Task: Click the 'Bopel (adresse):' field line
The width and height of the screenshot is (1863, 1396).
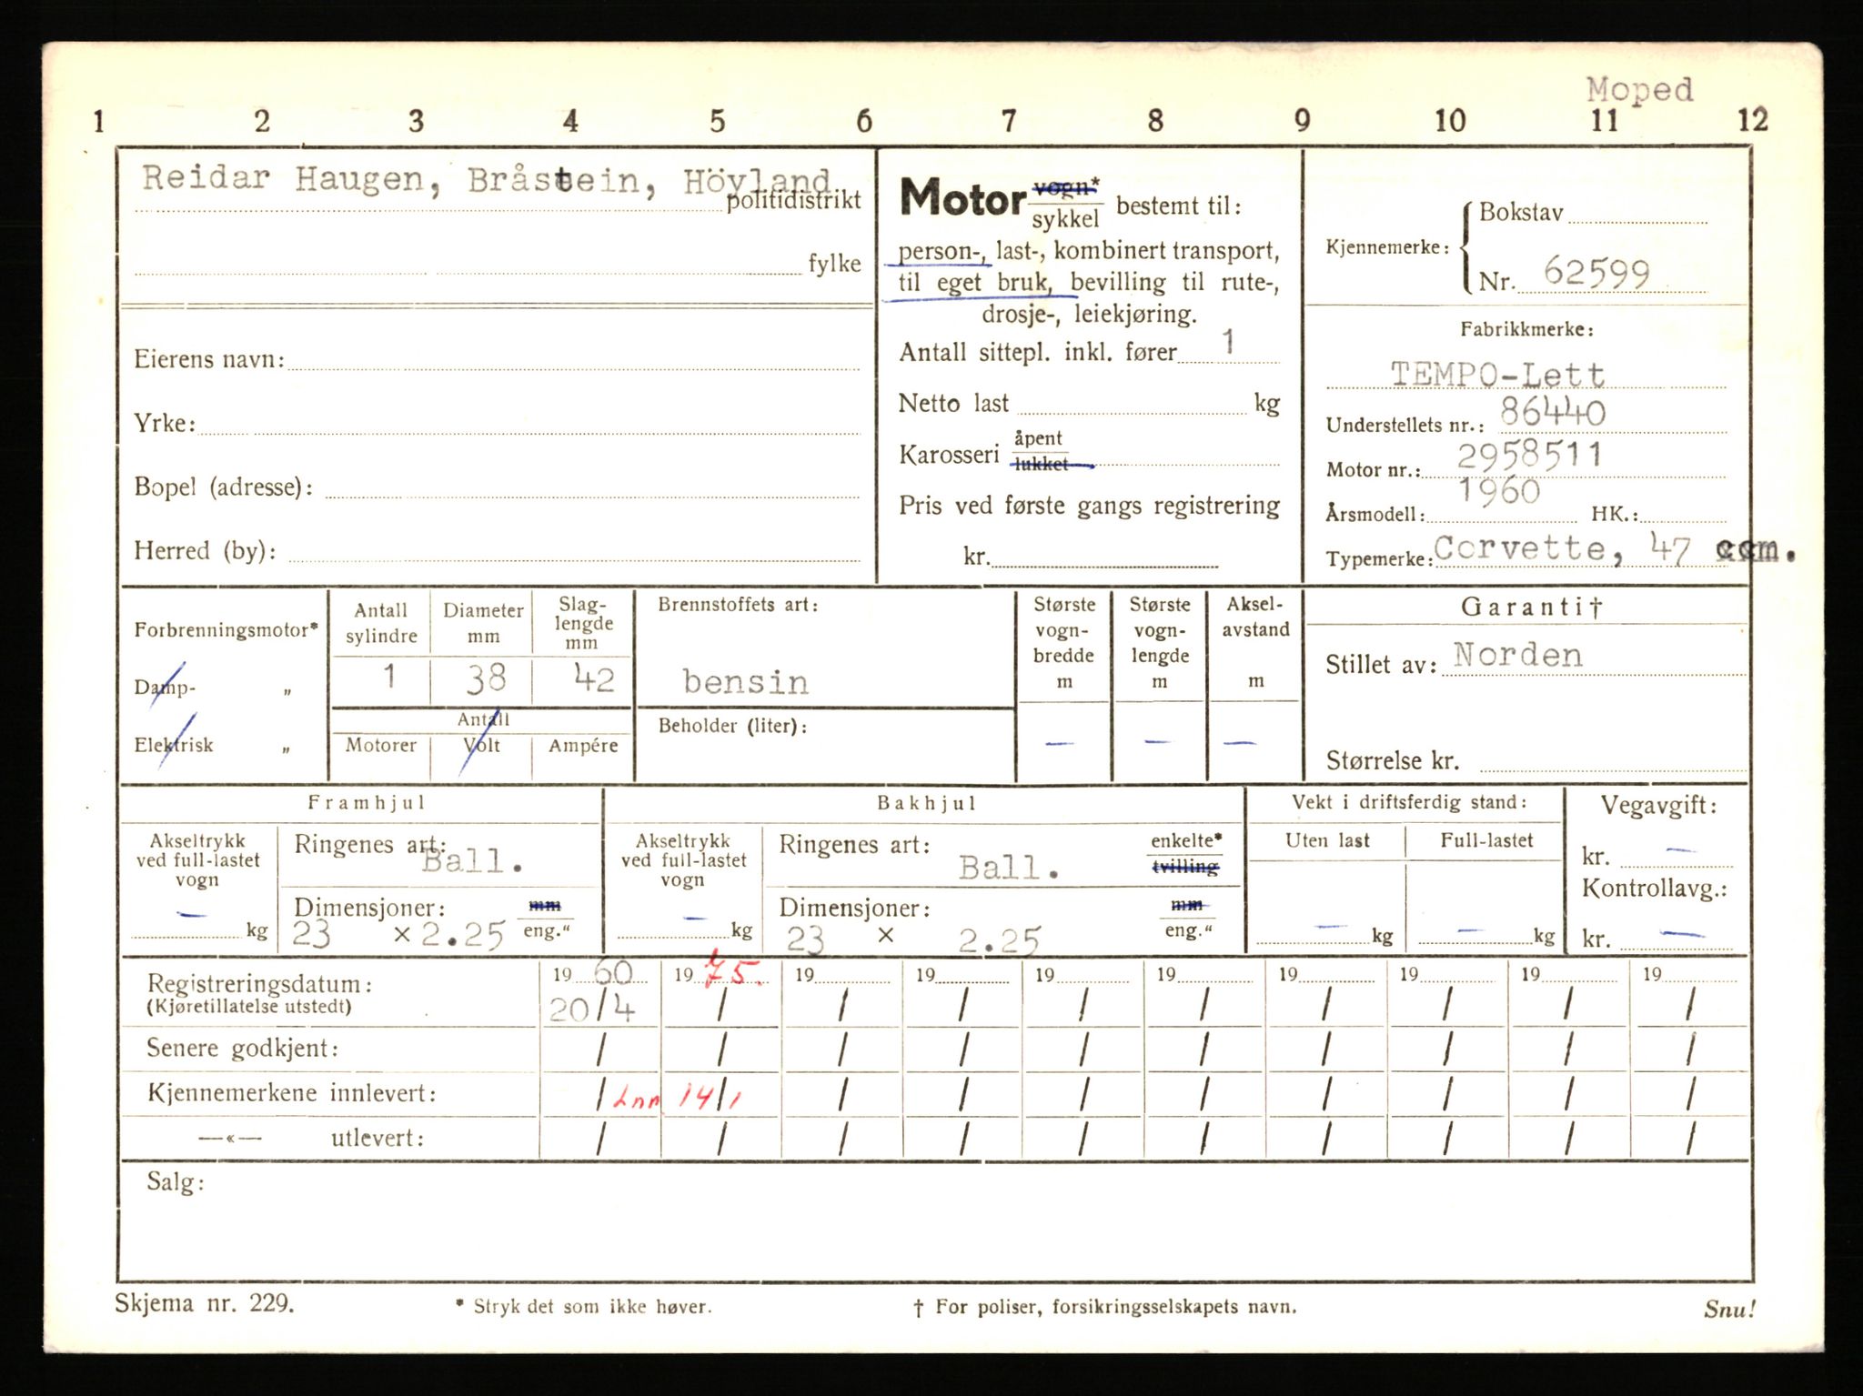Action: coord(592,488)
